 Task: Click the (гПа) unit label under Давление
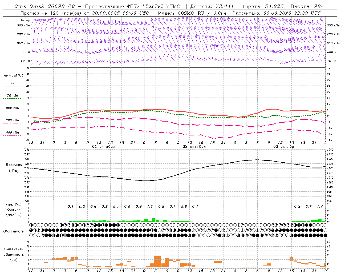14,171
